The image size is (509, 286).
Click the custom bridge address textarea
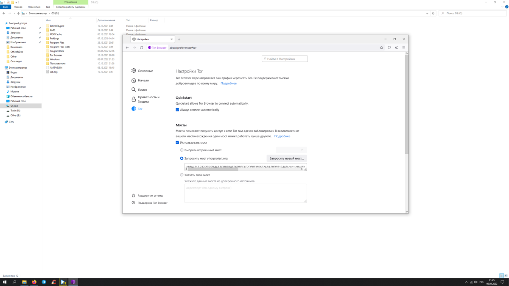246,194
